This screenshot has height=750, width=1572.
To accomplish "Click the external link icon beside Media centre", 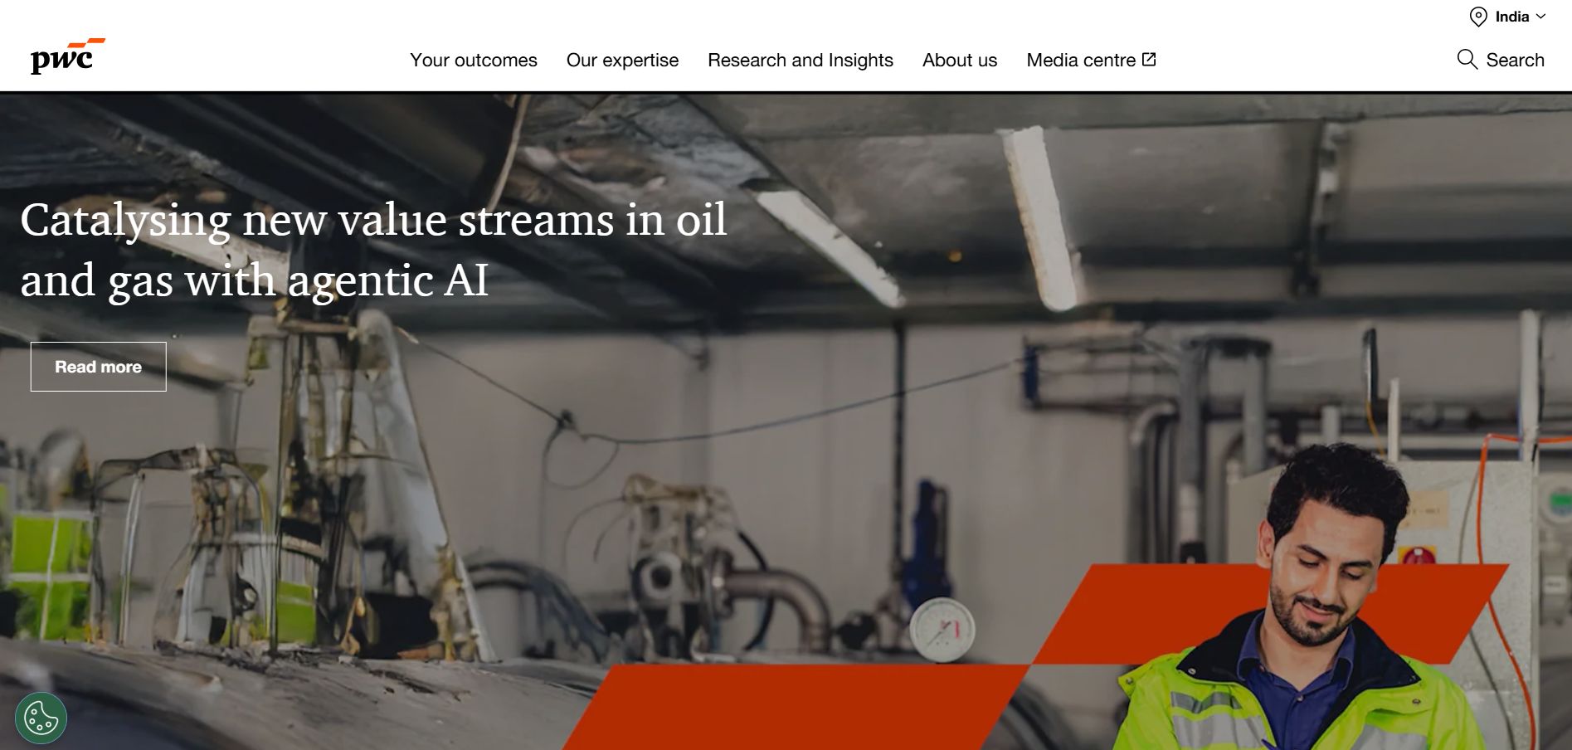I will click(1149, 59).
